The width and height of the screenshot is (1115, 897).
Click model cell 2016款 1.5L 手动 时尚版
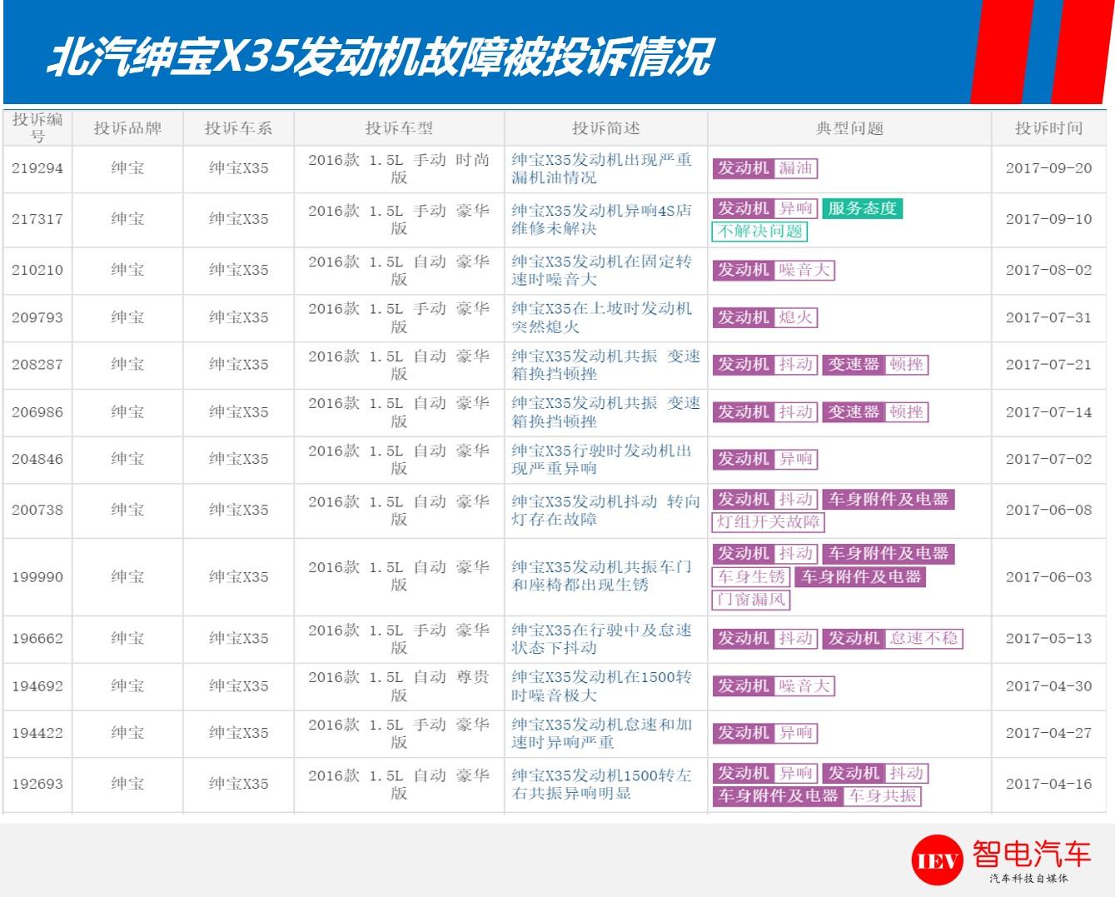click(399, 168)
